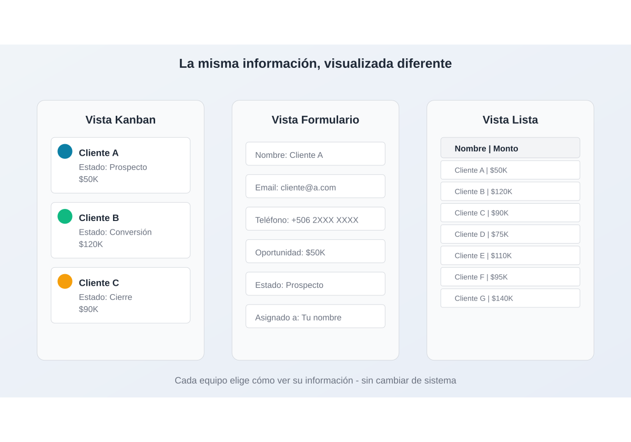
Task: Focus the Email cliente@a.com field
Action: pyautogui.click(x=315, y=187)
